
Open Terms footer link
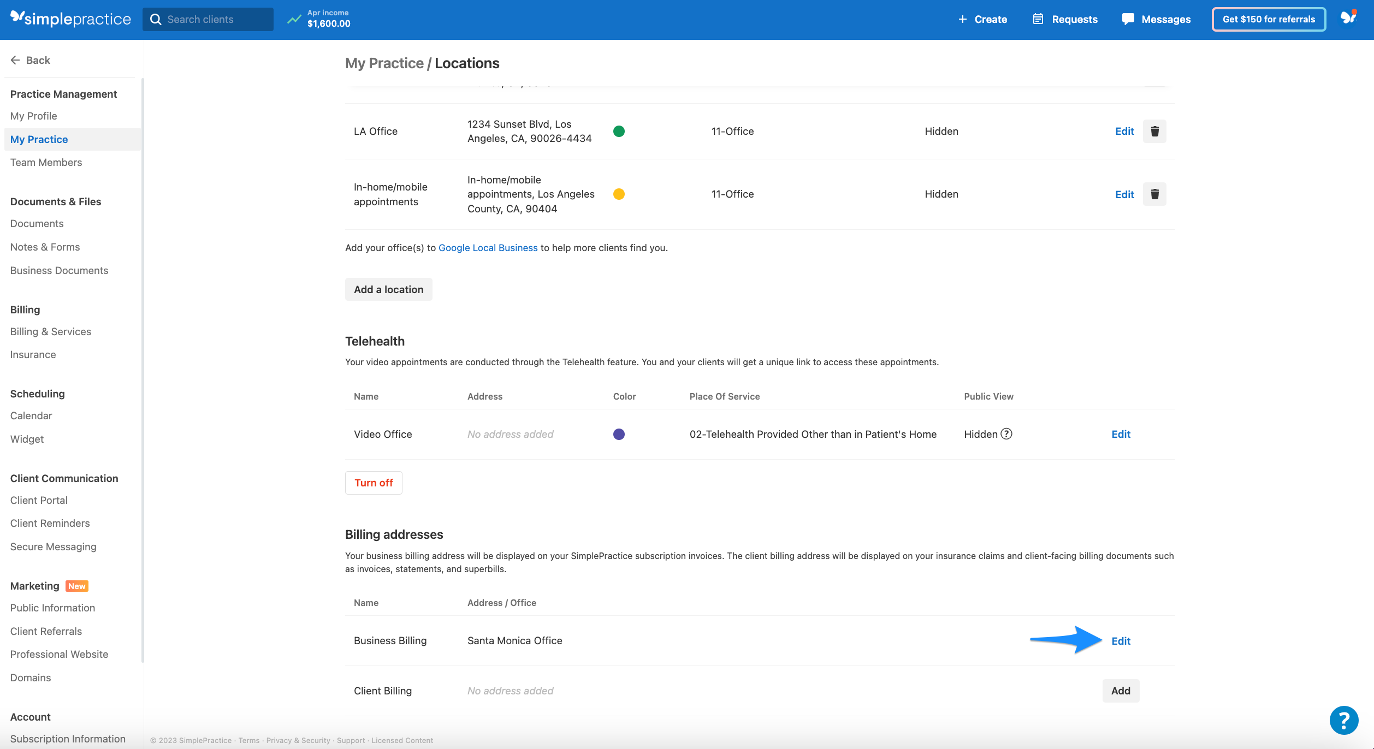(x=249, y=740)
